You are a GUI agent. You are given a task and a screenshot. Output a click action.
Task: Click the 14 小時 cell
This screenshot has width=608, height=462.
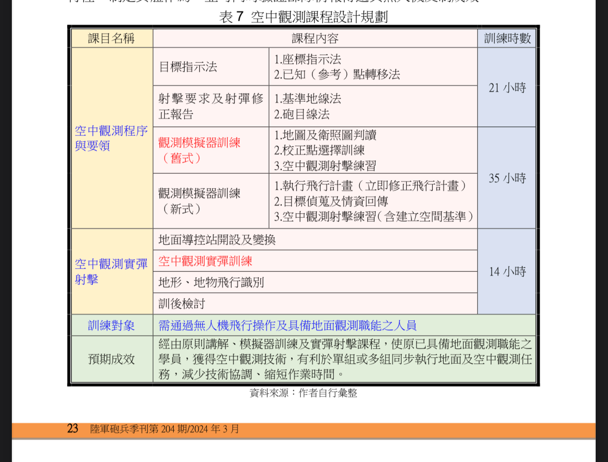pyautogui.click(x=507, y=272)
